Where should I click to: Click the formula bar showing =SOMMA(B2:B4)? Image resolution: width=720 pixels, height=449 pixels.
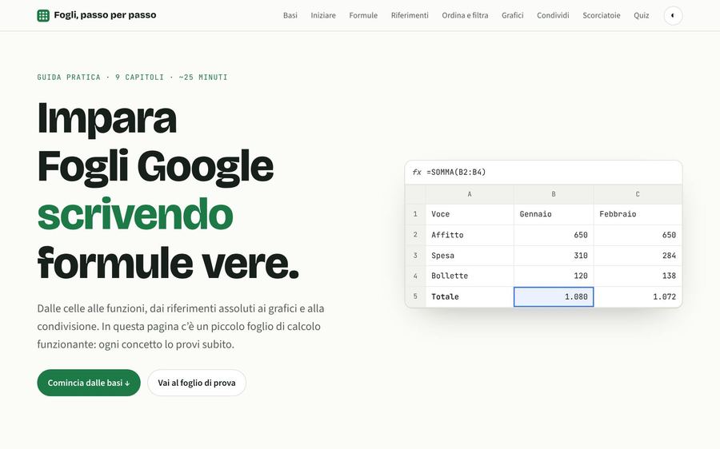point(544,173)
